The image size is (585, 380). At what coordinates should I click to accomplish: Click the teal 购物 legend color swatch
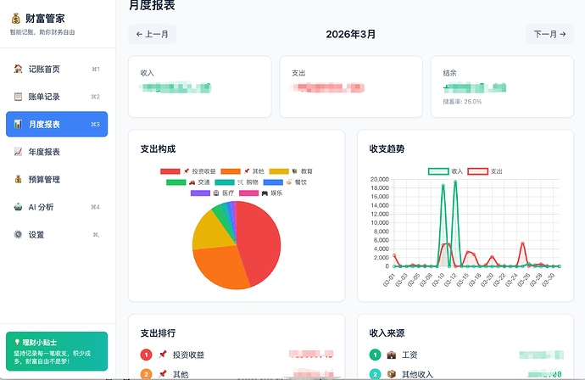tap(225, 182)
